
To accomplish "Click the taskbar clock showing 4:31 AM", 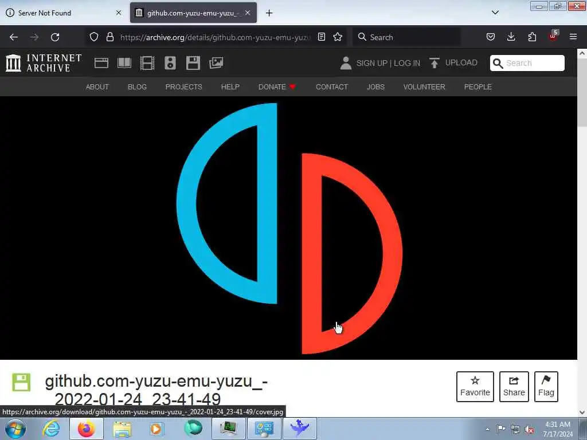I will pyautogui.click(x=558, y=429).
